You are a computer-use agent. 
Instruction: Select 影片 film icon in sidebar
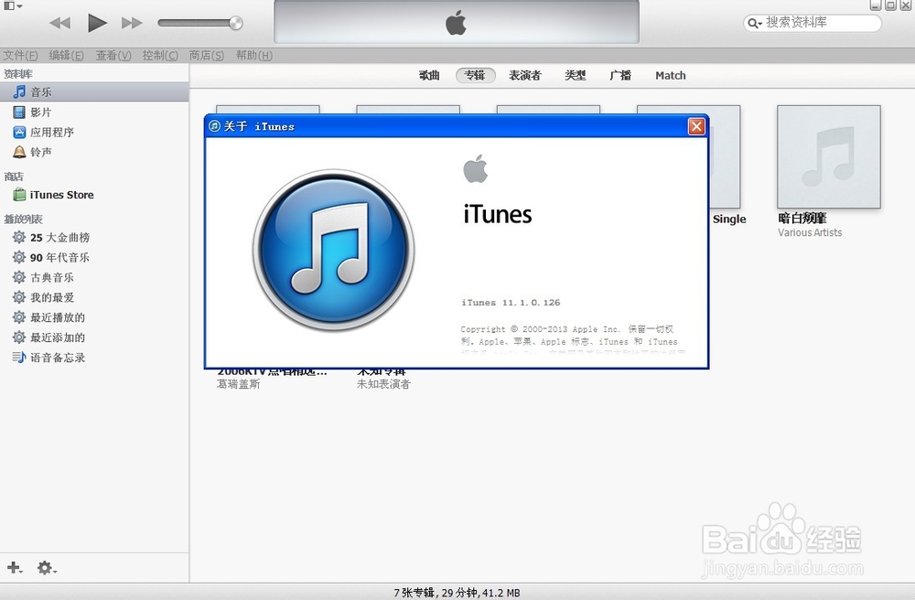tap(19, 112)
